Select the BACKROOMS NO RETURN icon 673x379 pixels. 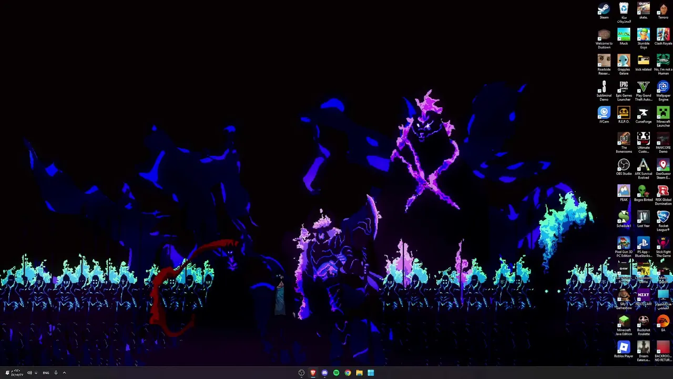coord(663,352)
